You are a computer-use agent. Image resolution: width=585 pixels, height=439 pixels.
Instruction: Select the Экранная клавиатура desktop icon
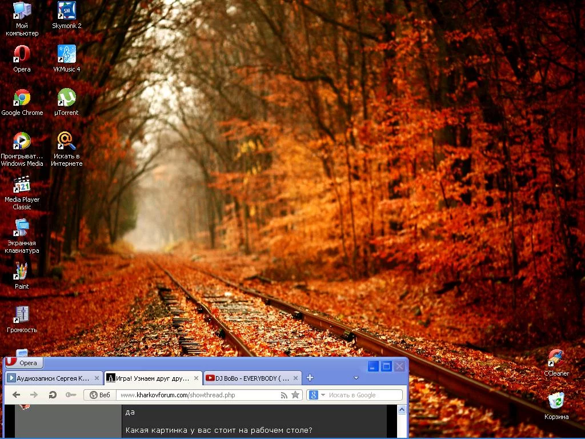tap(22, 236)
